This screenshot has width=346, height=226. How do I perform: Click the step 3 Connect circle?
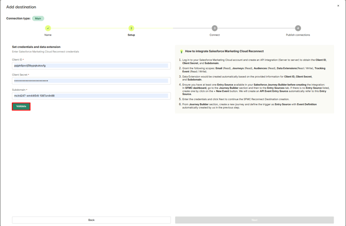pos(214,28)
